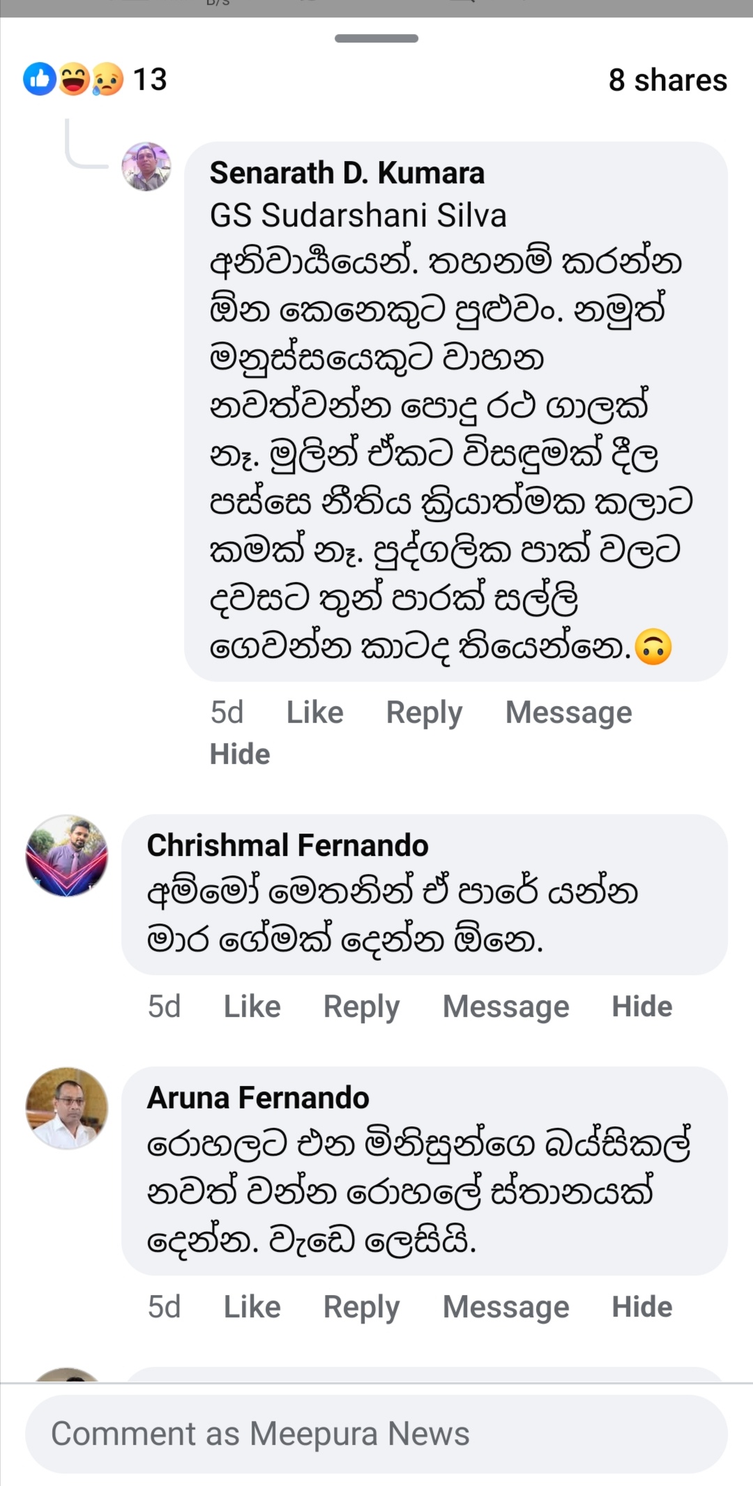Image resolution: width=753 pixels, height=1486 pixels.
Task: Hide Chrishmal Fernando's comment
Action: 641,1006
